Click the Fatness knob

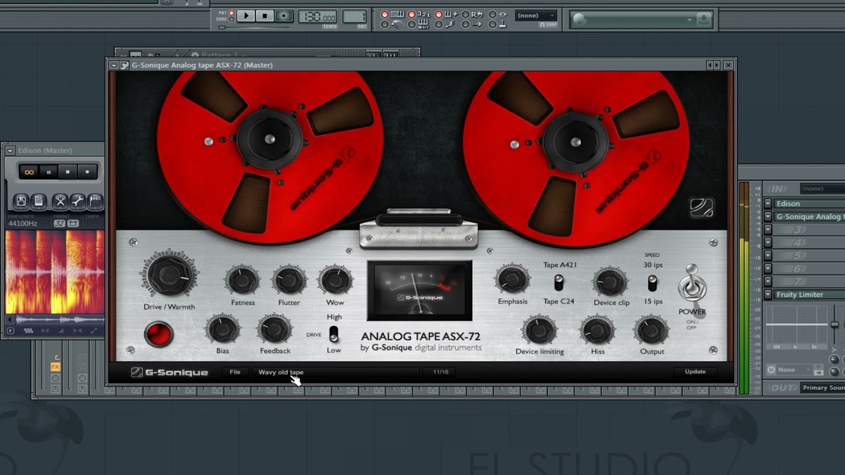click(x=242, y=281)
